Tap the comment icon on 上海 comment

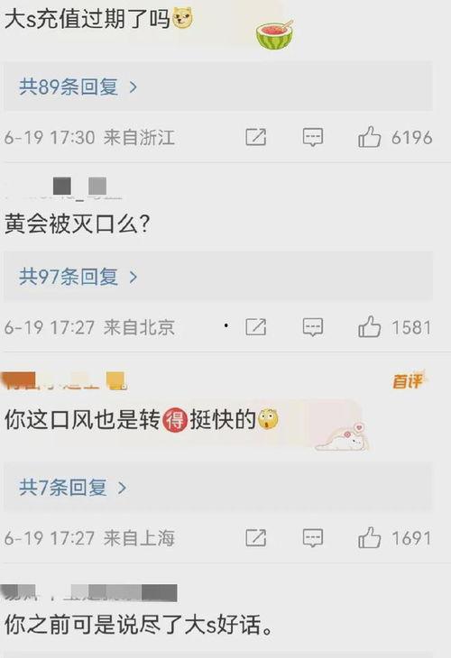point(313,537)
